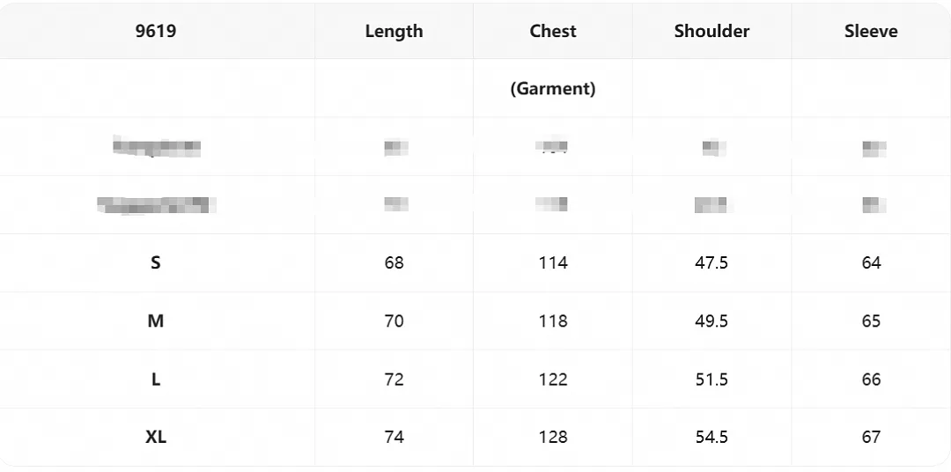Select the L size row label
The width and height of the screenshot is (951, 472).
pos(156,380)
